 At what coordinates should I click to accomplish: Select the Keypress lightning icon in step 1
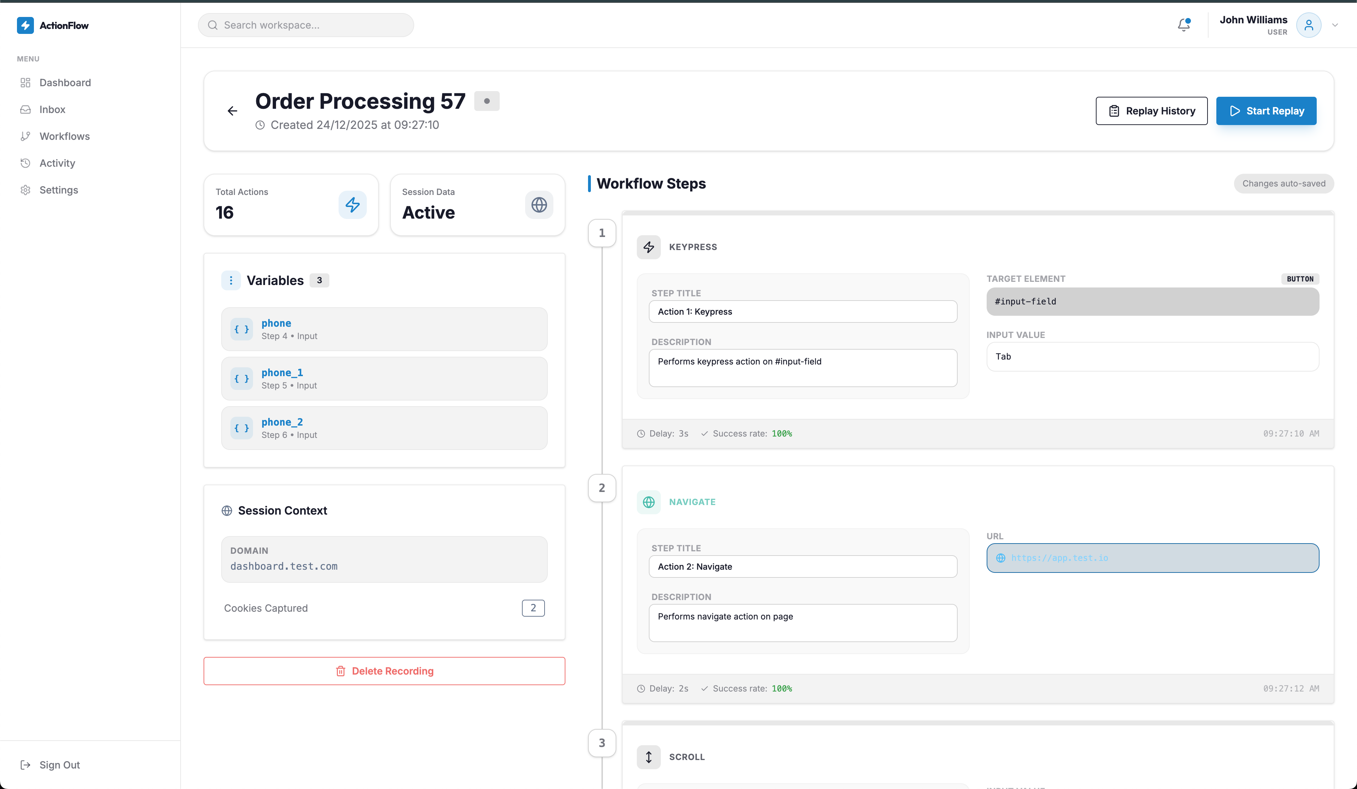click(648, 247)
